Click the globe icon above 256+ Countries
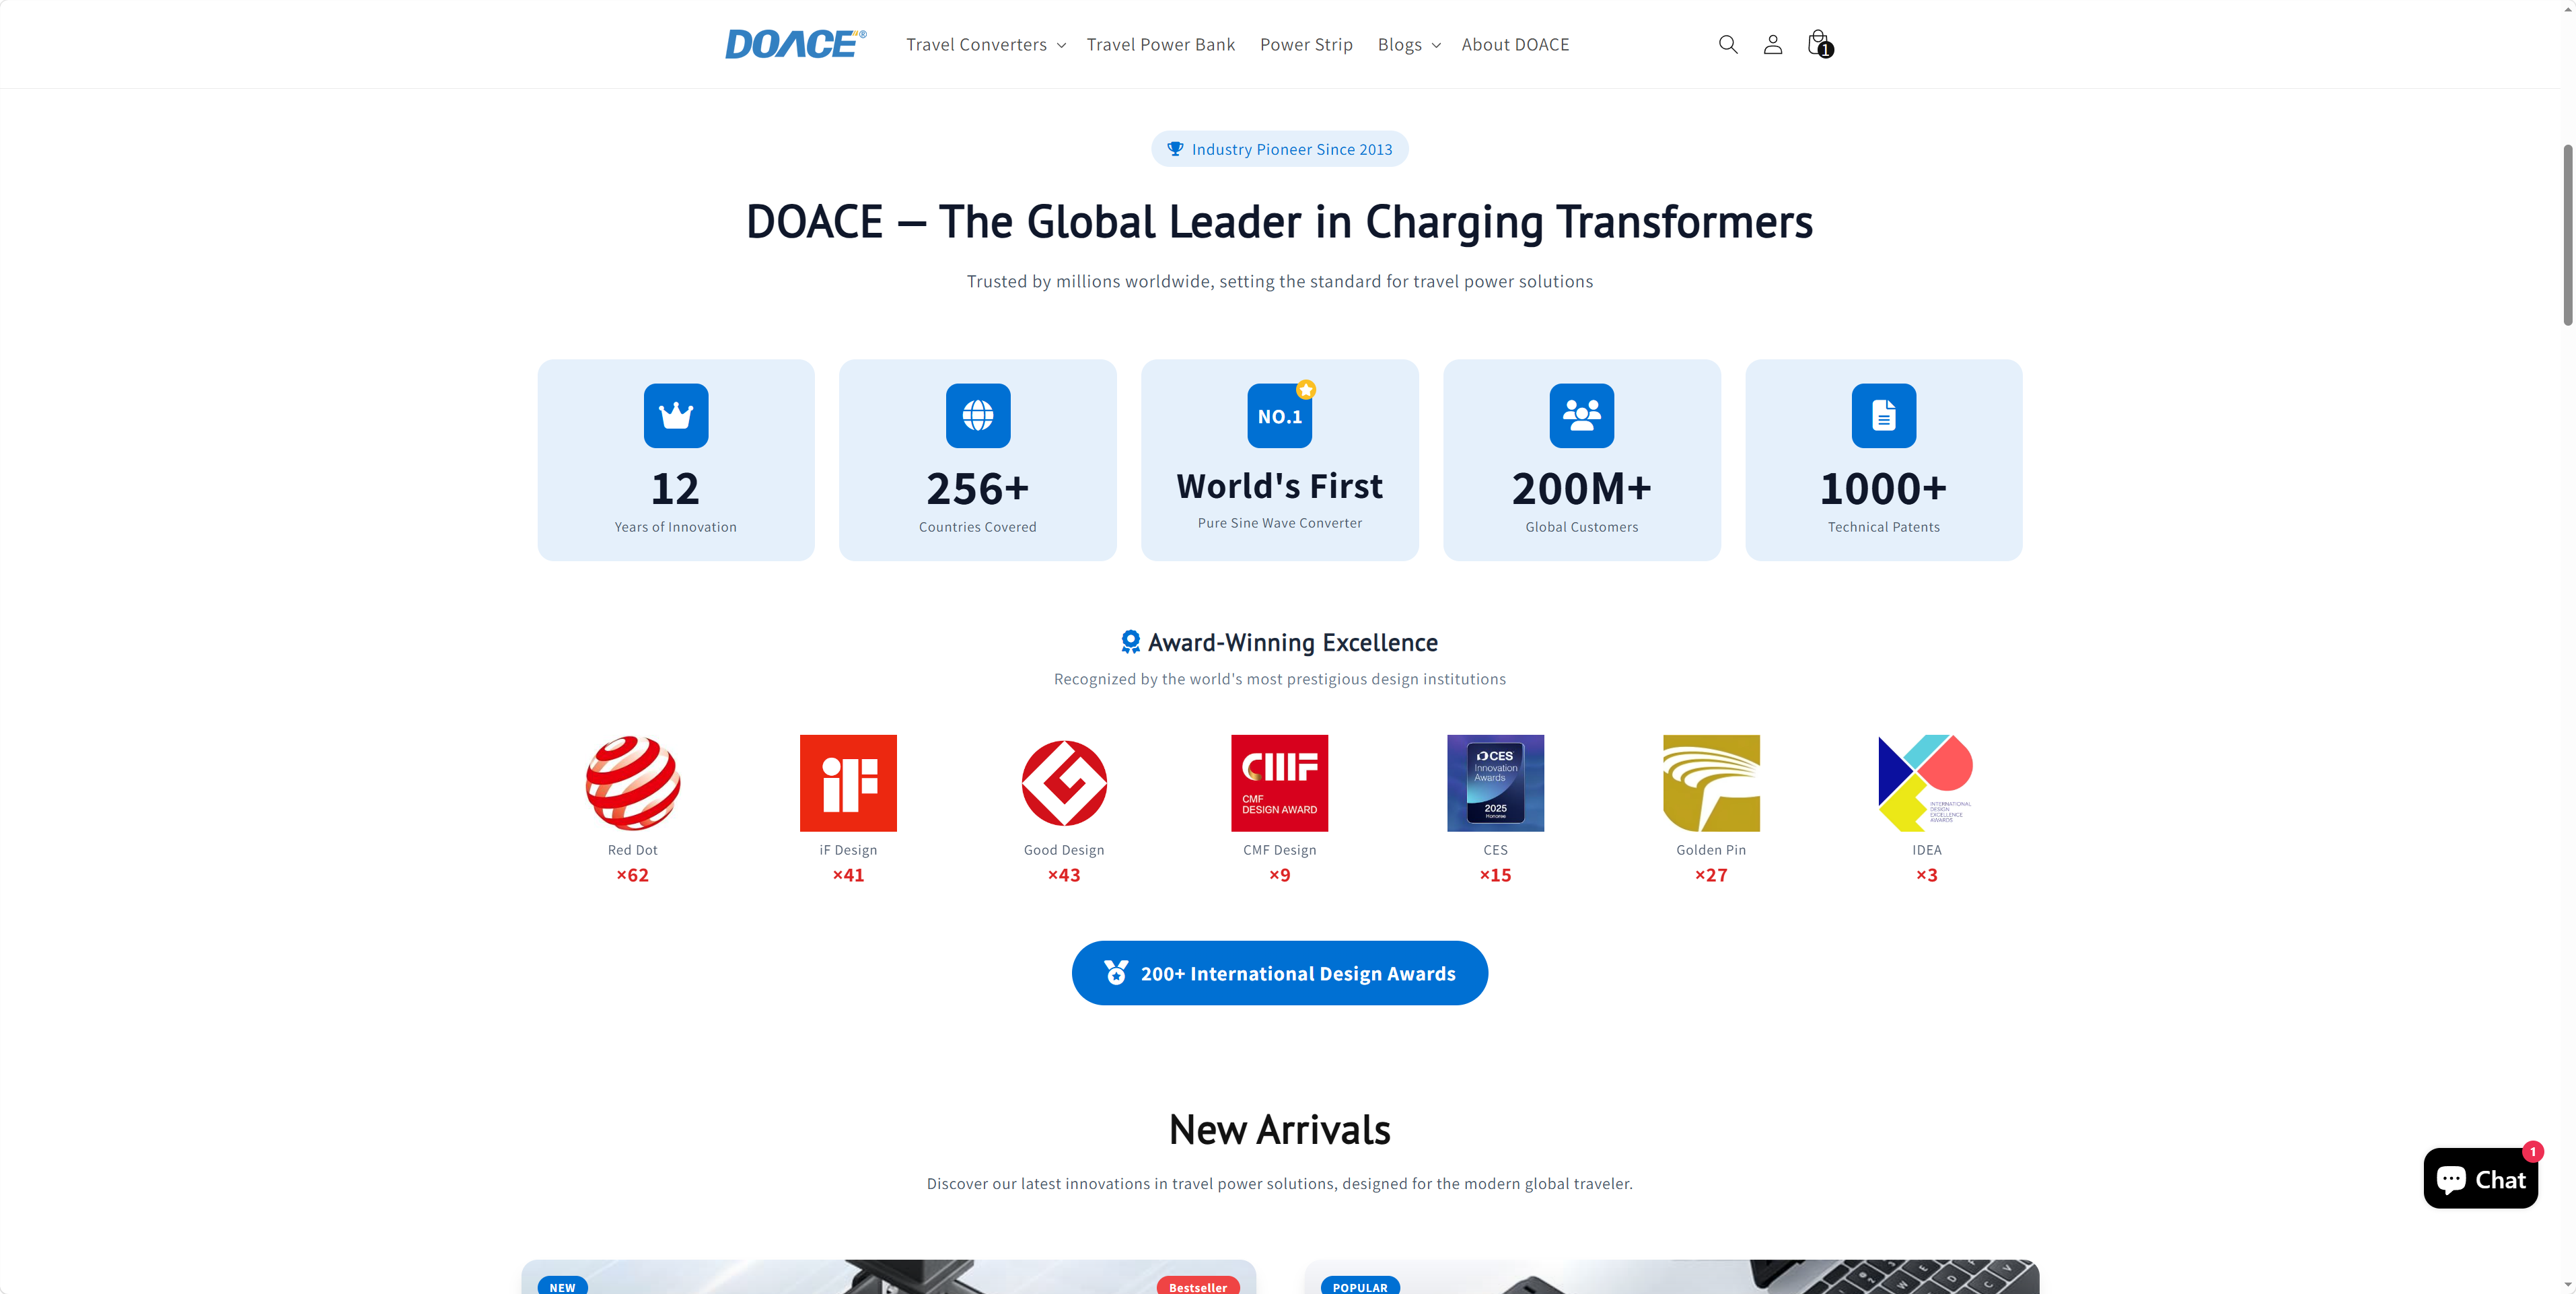This screenshot has height=1294, width=2576. pos(978,415)
